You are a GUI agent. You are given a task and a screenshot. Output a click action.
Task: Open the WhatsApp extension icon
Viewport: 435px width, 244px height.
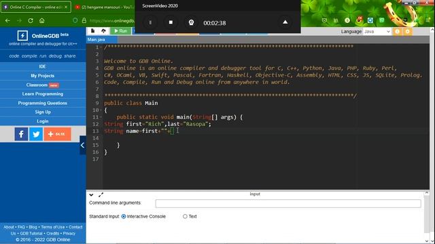(382, 20)
